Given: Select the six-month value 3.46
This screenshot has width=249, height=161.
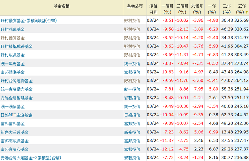Looking at the screenshot, I should pos(199,141).
